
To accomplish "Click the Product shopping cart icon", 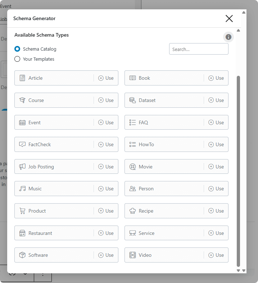I will (x=22, y=211).
